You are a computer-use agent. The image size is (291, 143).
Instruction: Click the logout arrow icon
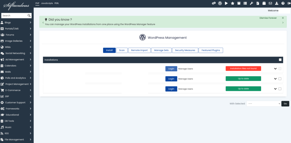click(x=289, y=3)
